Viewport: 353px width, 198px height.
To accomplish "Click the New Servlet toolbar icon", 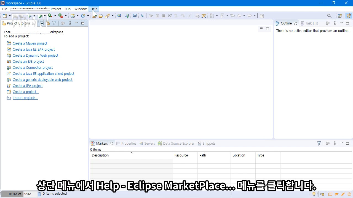I will tap(83, 16).
